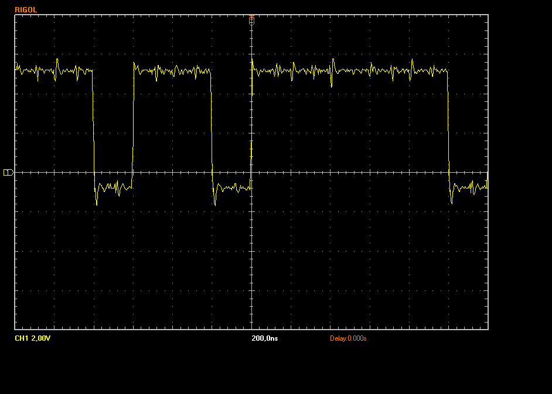Click the undershoot spike after the first falling edge
This screenshot has width=552, height=394.
coord(97,203)
